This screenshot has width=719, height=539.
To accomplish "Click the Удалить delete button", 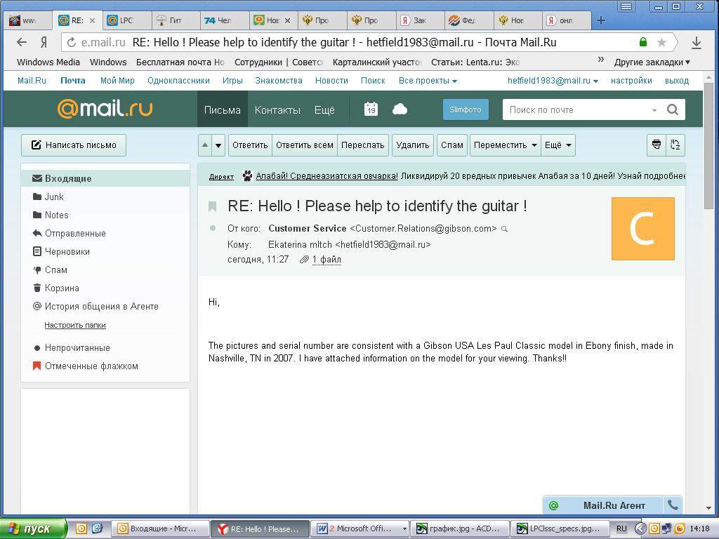I will [413, 145].
